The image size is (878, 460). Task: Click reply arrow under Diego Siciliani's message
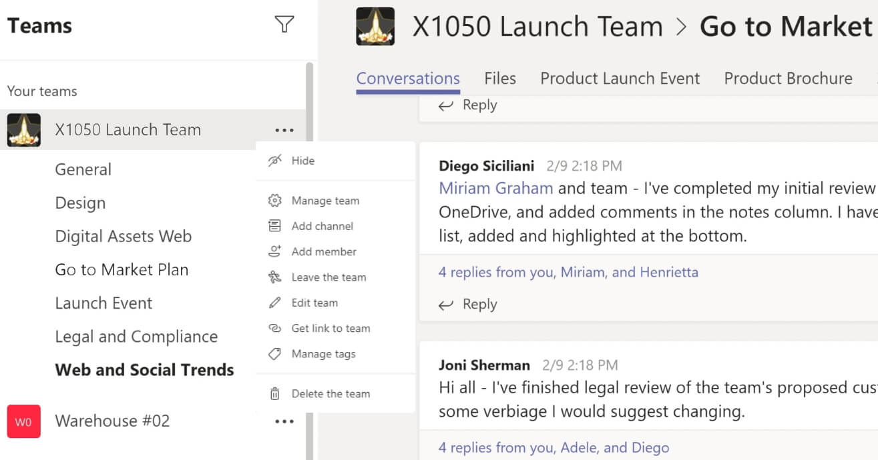[445, 305]
